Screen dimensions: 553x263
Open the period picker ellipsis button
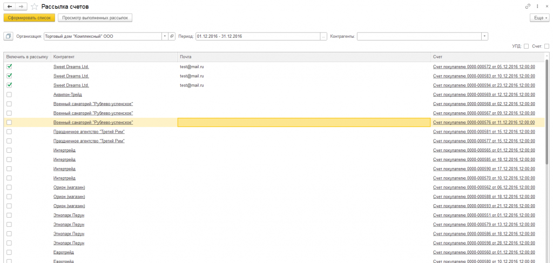click(x=324, y=36)
